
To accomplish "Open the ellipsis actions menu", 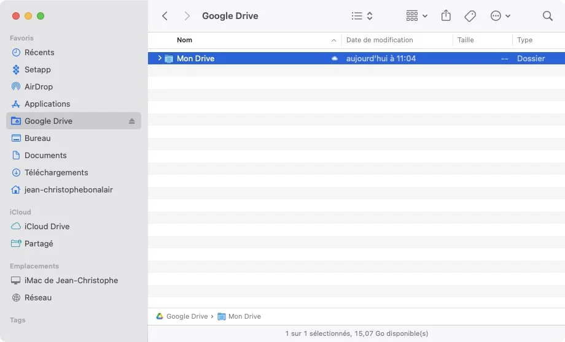I will click(500, 16).
